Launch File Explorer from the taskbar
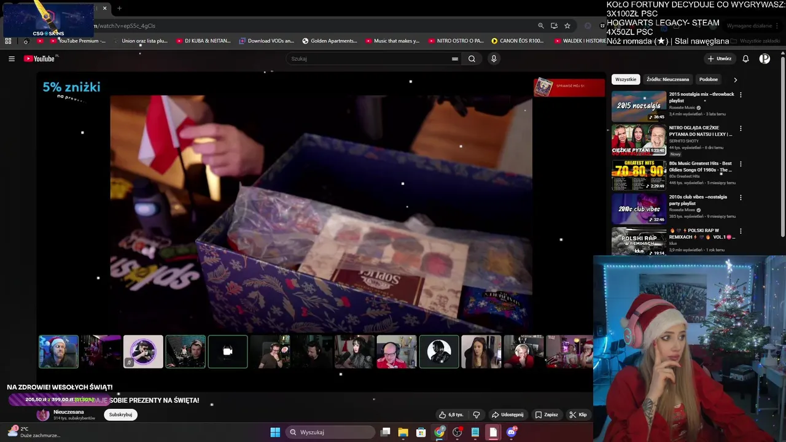The image size is (786, 442). coord(403,432)
